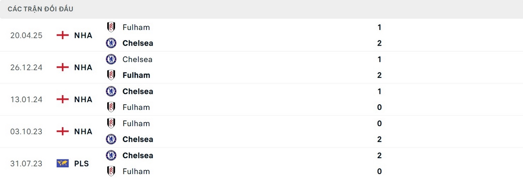Image resolution: width=523 pixels, height=179 pixels.
Task: Click the Chelsea crest in 26.12.24 match
Action: [x=111, y=59]
